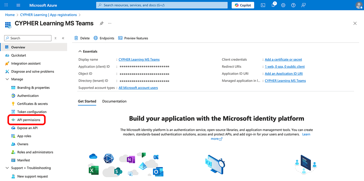Viewport: 364px width, 181px height.
Task: Switch to the Documentation tab
Action: (x=114, y=101)
